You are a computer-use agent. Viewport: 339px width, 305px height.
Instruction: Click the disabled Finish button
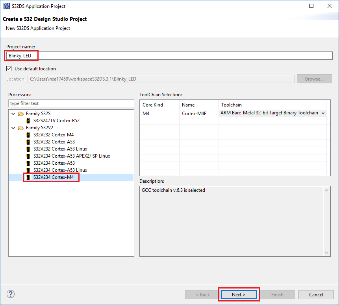(x=278, y=295)
